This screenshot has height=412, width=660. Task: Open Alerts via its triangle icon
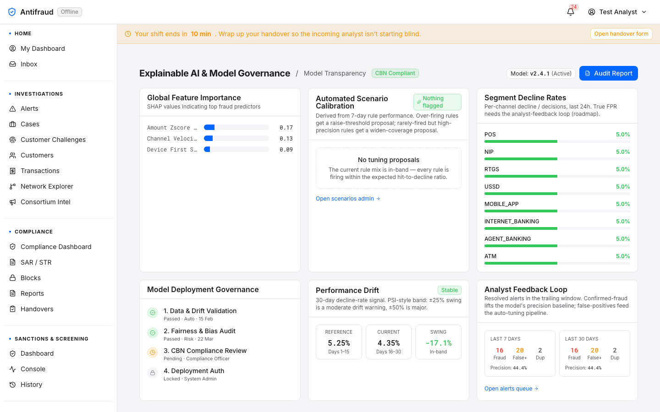click(13, 108)
